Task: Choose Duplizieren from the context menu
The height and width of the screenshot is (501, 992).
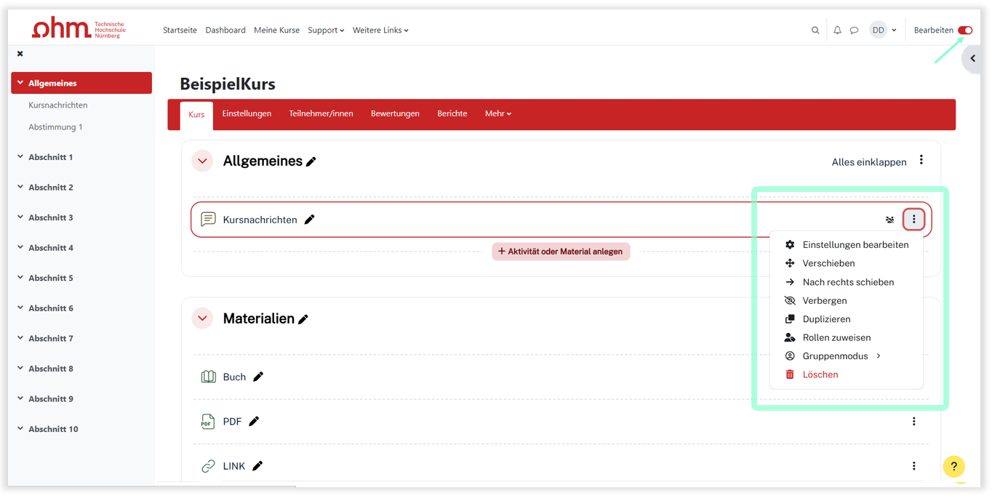Action: (826, 319)
